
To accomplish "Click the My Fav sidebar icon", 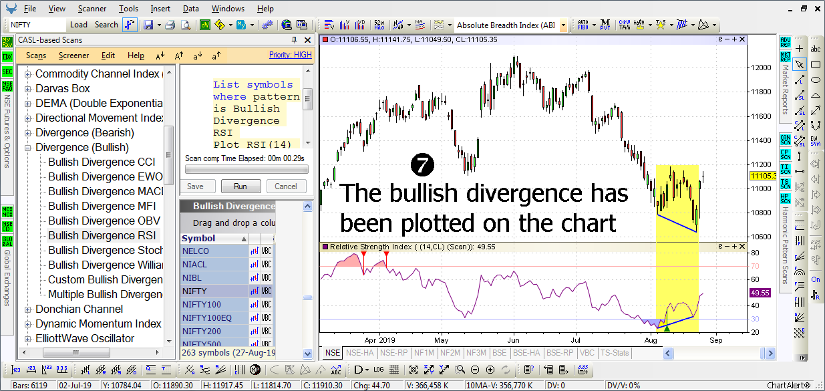I will pyautogui.click(x=7, y=41).
